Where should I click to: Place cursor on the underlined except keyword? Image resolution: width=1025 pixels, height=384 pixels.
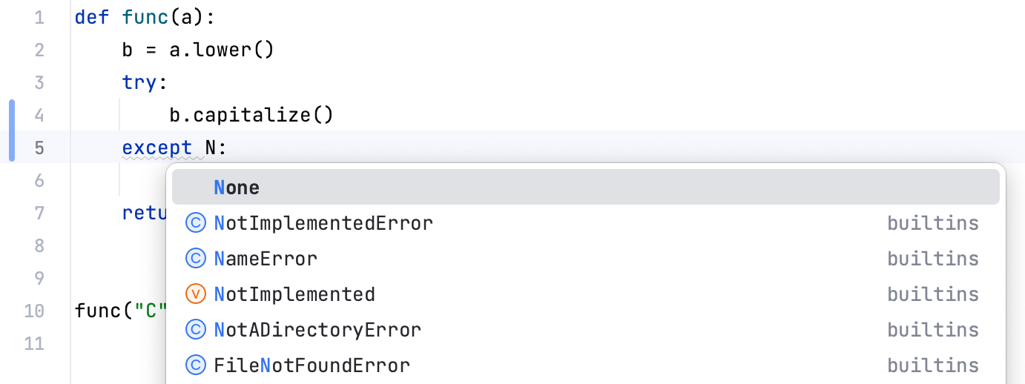click(x=157, y=148)
